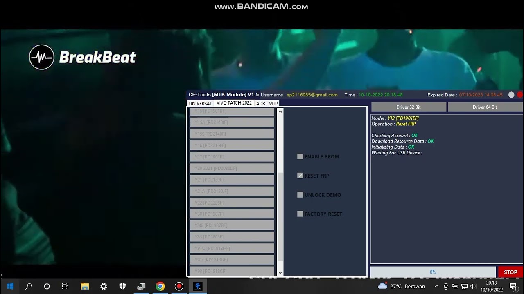Click the log text Model Y12 [PD1901EF]

coord(395,118)
